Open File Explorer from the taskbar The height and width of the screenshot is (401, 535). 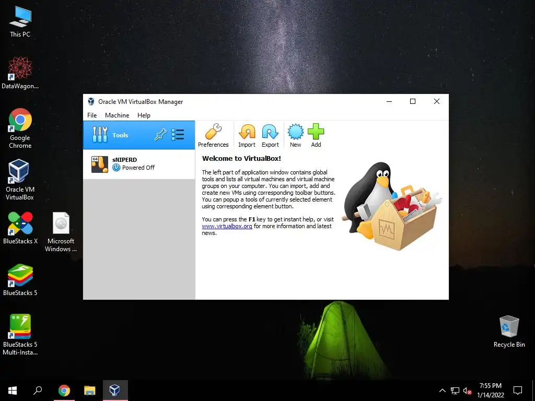pos(90,391)
